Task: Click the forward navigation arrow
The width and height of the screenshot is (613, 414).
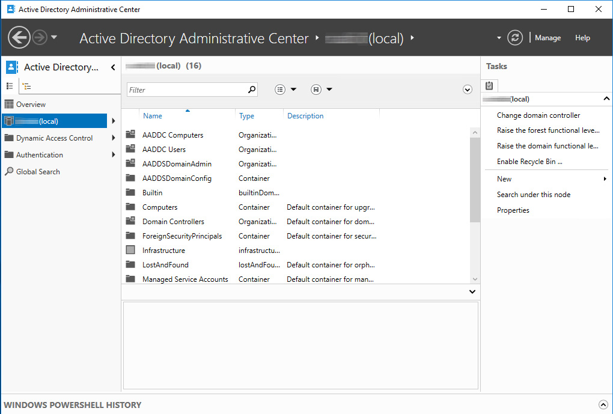Action: [40, 37]
